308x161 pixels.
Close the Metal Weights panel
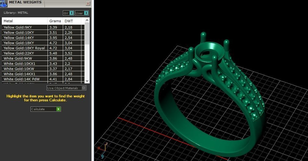click(88, 4)
